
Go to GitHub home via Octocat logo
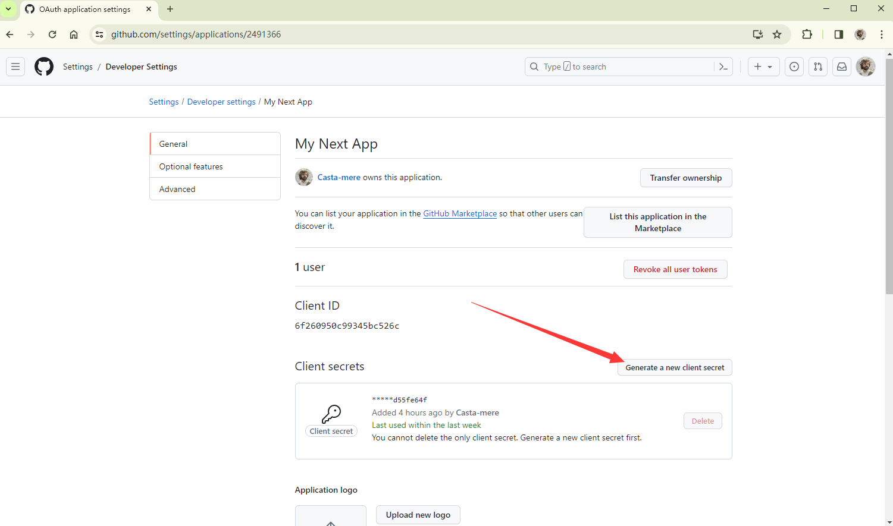pyautogui.click(x=44, y=67)
